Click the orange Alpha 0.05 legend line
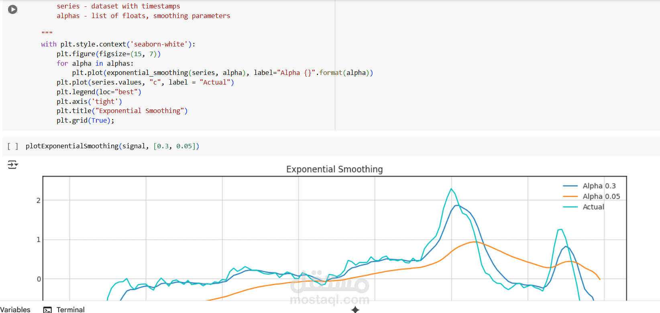This screenshot has height=313, width=660. point(570,196)
